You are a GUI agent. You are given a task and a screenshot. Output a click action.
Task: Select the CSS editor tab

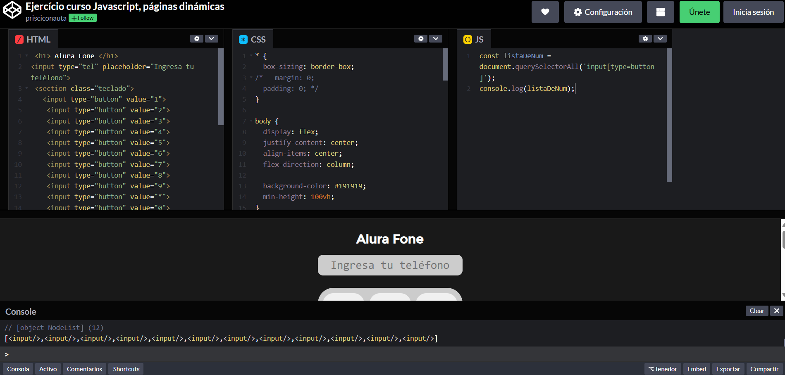pos(253,39)
